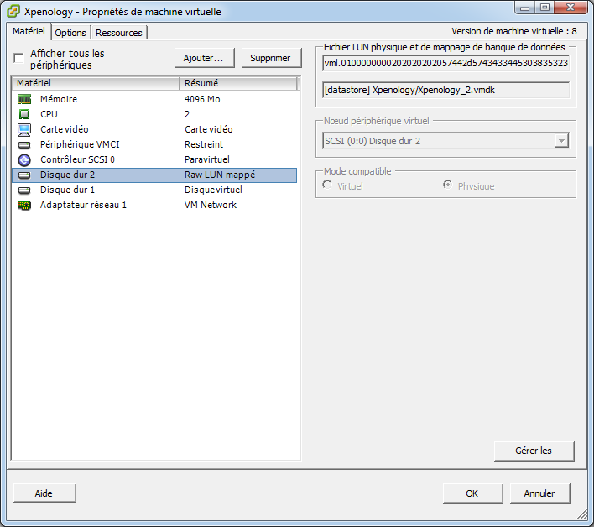Open the Nœud périphérique virtuel dropdown
This screenshot has height=527, width=594.
tap(561, 141)
